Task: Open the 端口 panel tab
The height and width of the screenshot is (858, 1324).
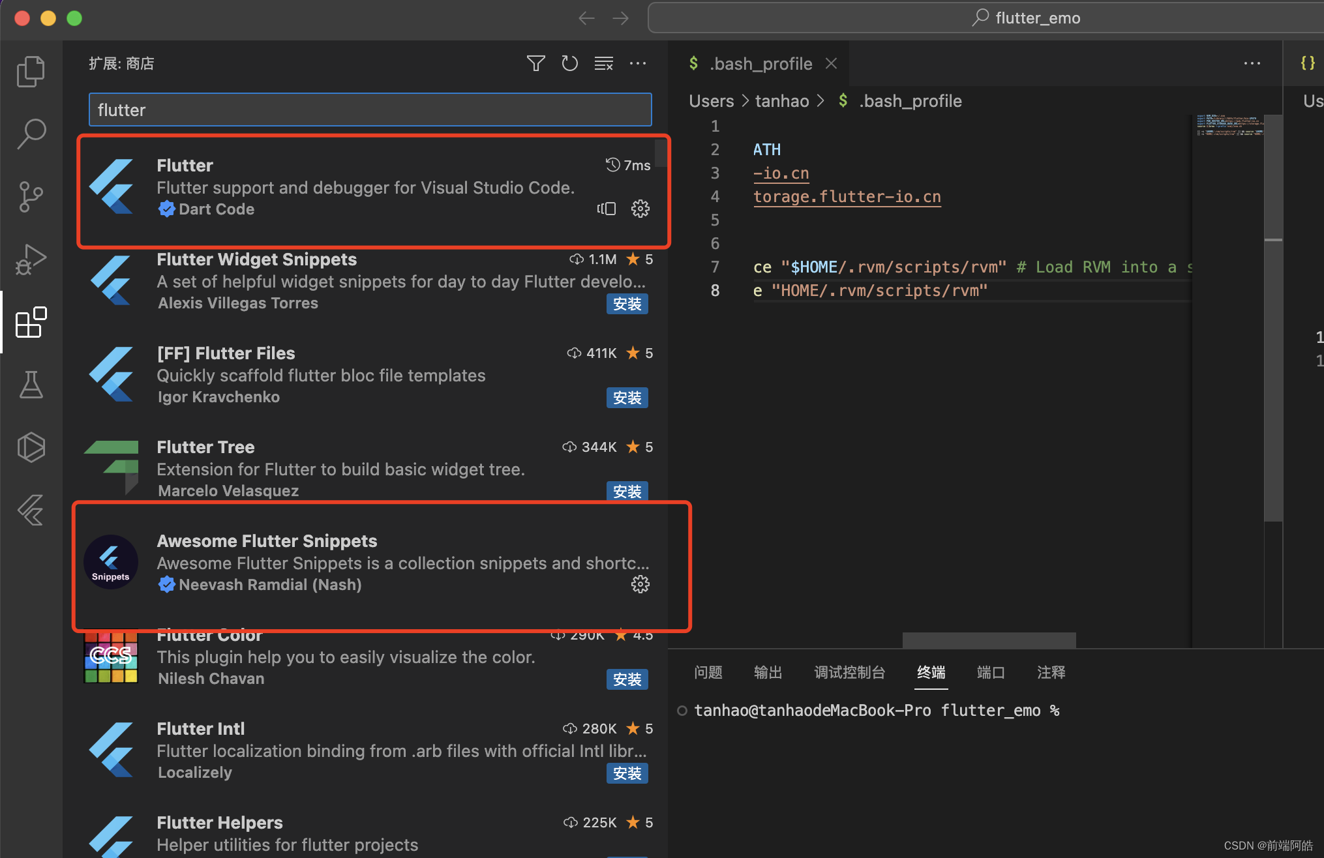Action: [991, 672]
